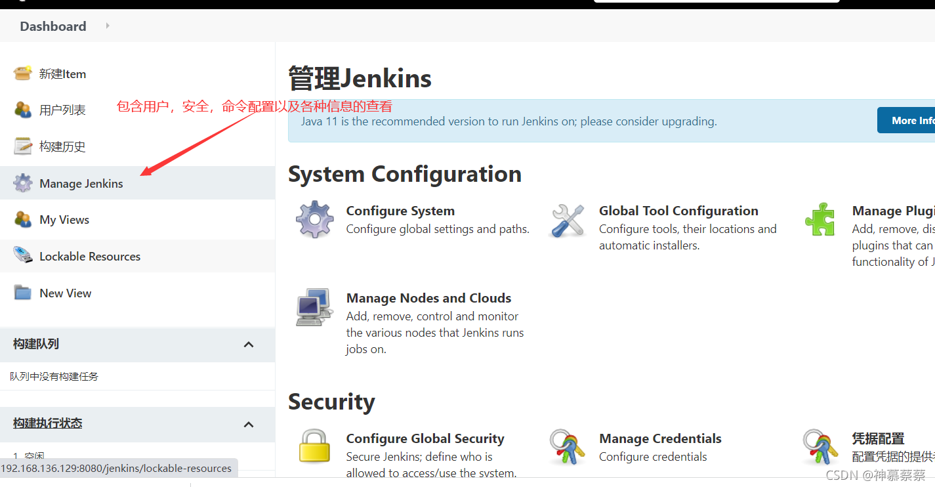Screen dimensions: 935x487
Task: Open Lockable Resources in the sidebar
Action: coord(90,257)
